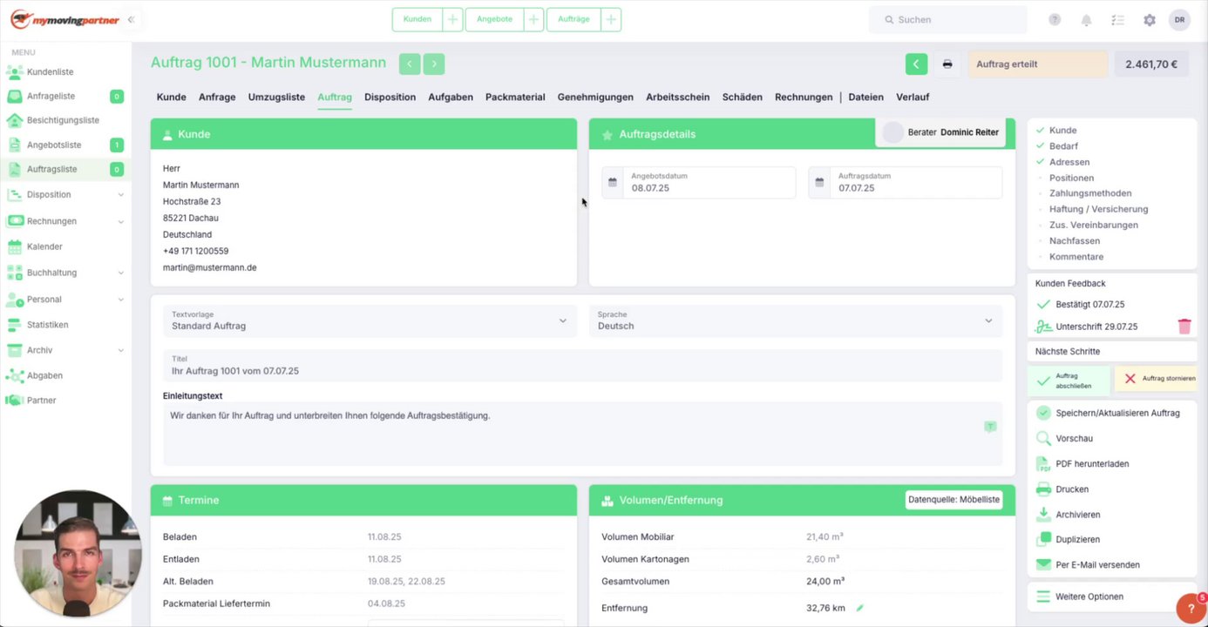
Task: Open Sprache dropdown Deutsch
Action: [x=796, y=320]
